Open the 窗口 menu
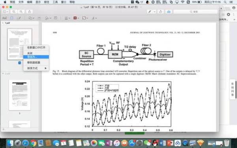 64,2
